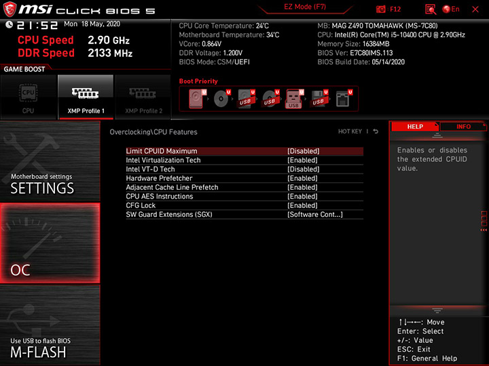
Task: Switch to EZ Mode (F7)
Action: coord(305,7)
